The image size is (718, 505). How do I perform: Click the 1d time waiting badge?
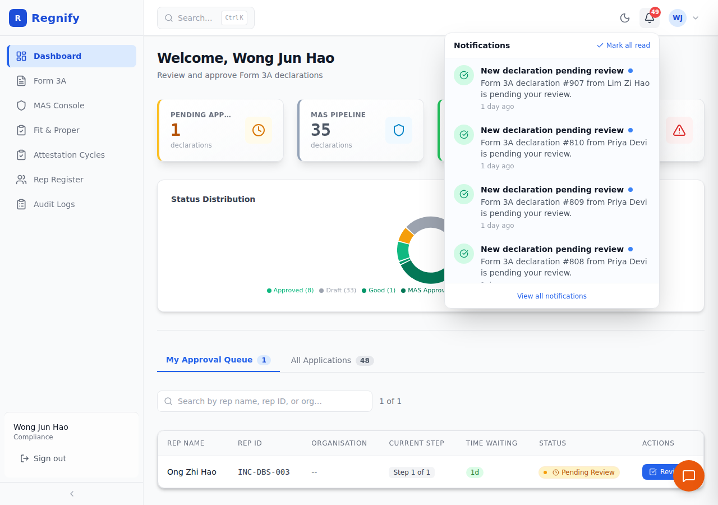[475, 472]
